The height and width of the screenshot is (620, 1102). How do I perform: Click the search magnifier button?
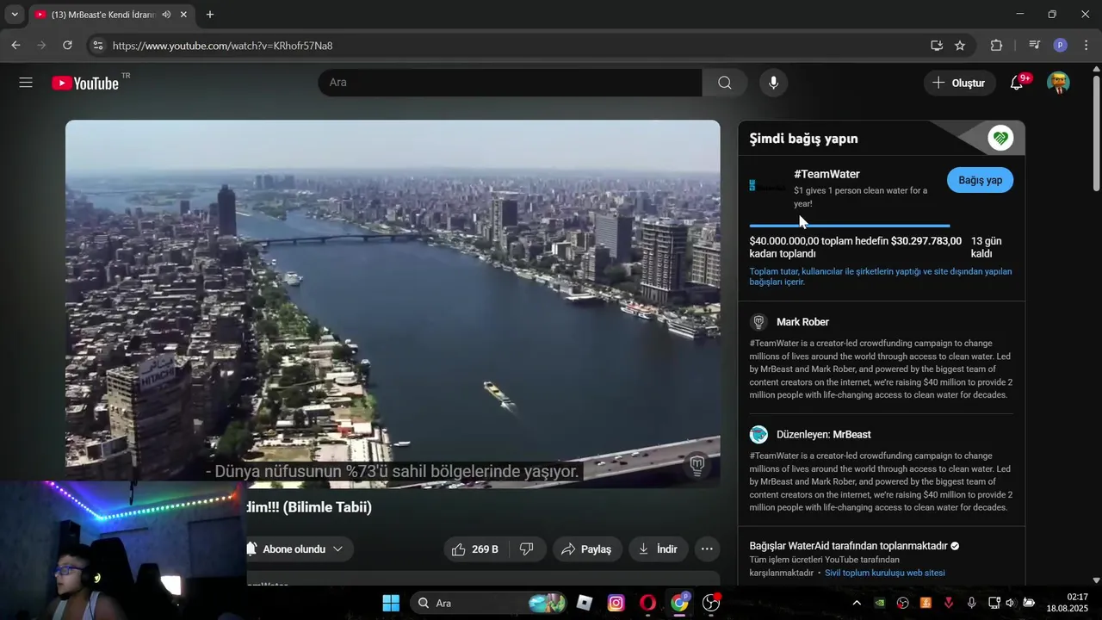pos(725,83)
